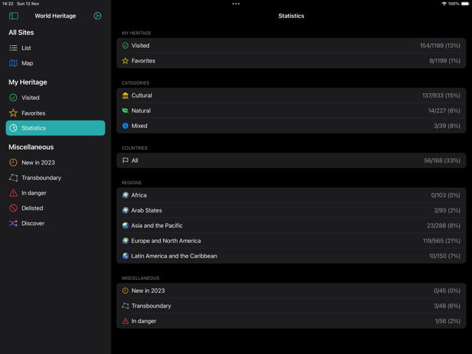Image resolution: width=472 pixels, height=354 pixels.
Task: Open the All countries row
Action: (291, 160)
